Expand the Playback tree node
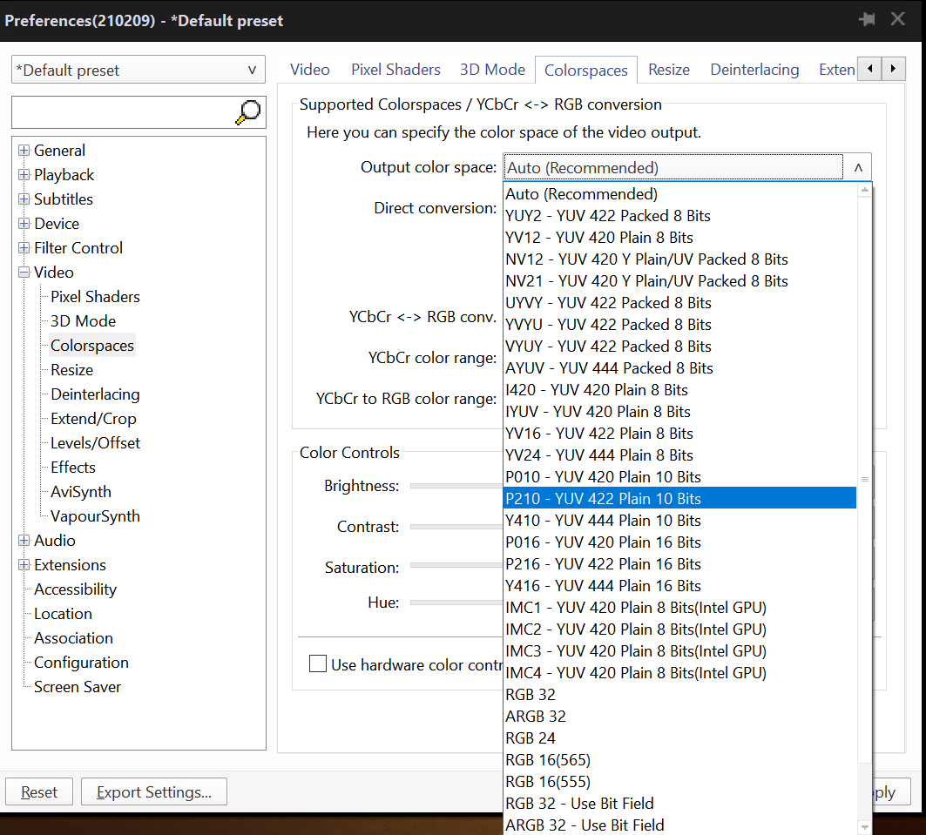Screen dimensions: 926x835 tap(24, 175)
